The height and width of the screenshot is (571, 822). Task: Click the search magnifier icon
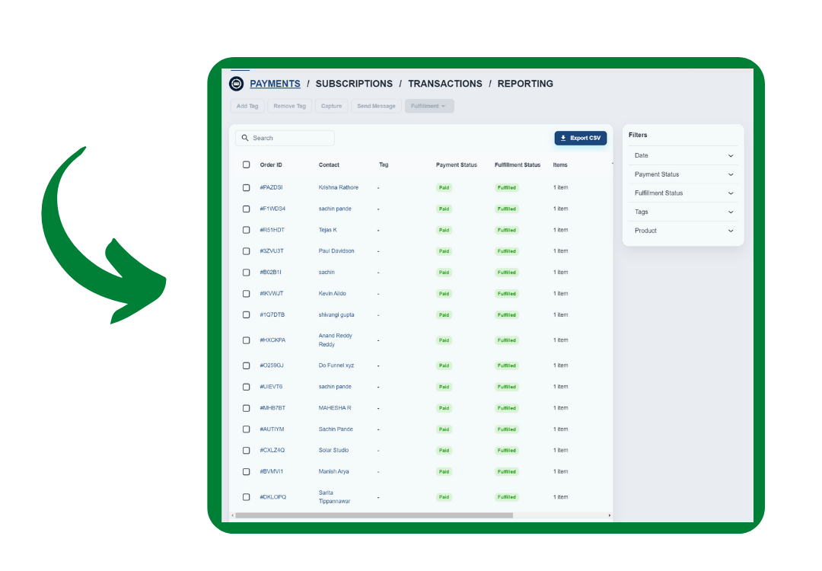pos(245,139)
